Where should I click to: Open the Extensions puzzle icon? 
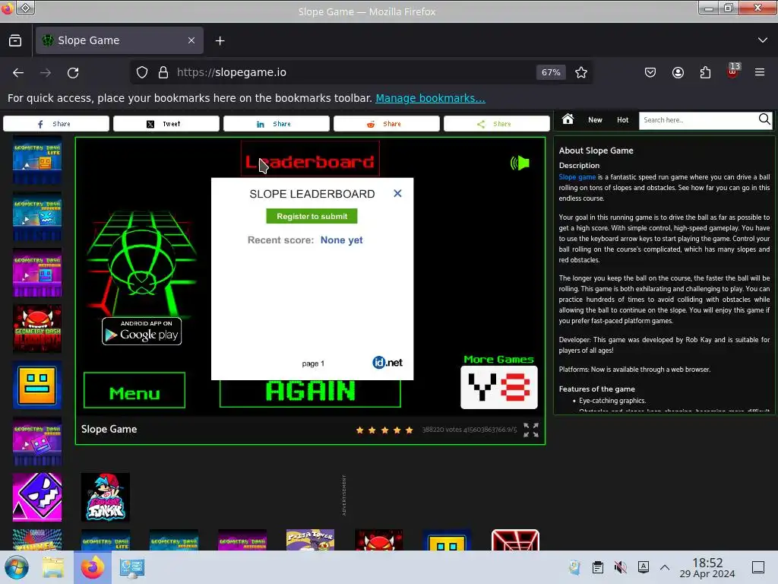click(x=705, y=72)
